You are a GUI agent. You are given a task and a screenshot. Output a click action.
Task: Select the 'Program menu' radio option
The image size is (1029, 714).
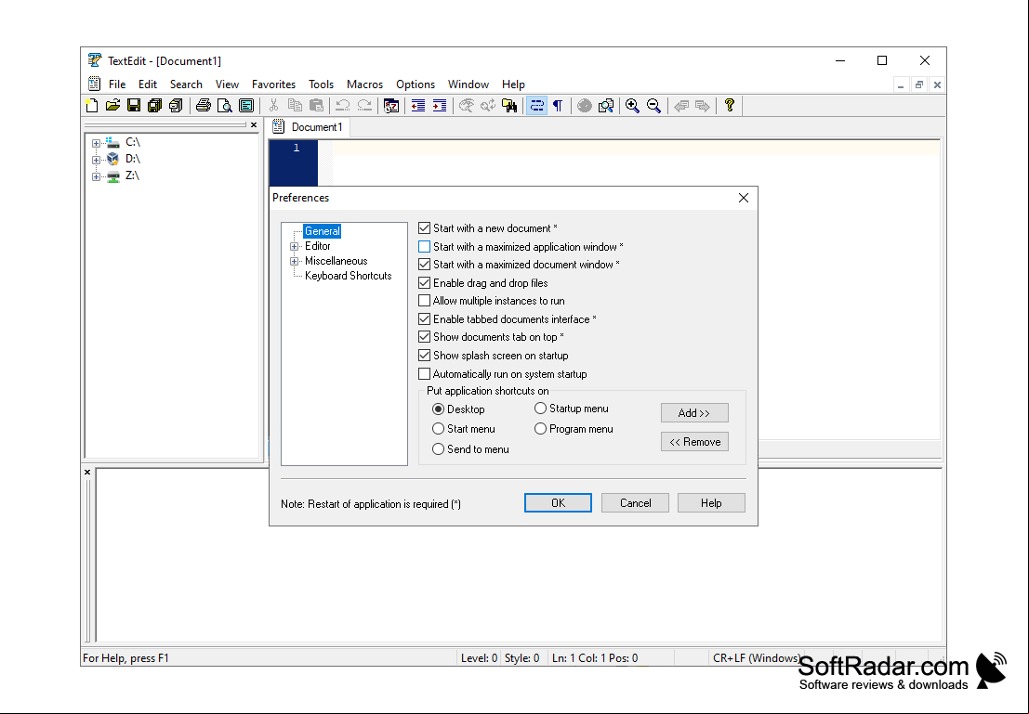point(541,429)
